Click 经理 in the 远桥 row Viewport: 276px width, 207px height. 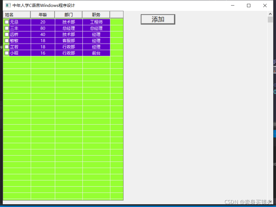coord(96,34)
